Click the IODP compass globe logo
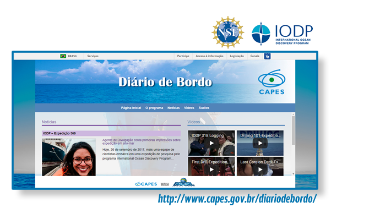 click(261, 34)
